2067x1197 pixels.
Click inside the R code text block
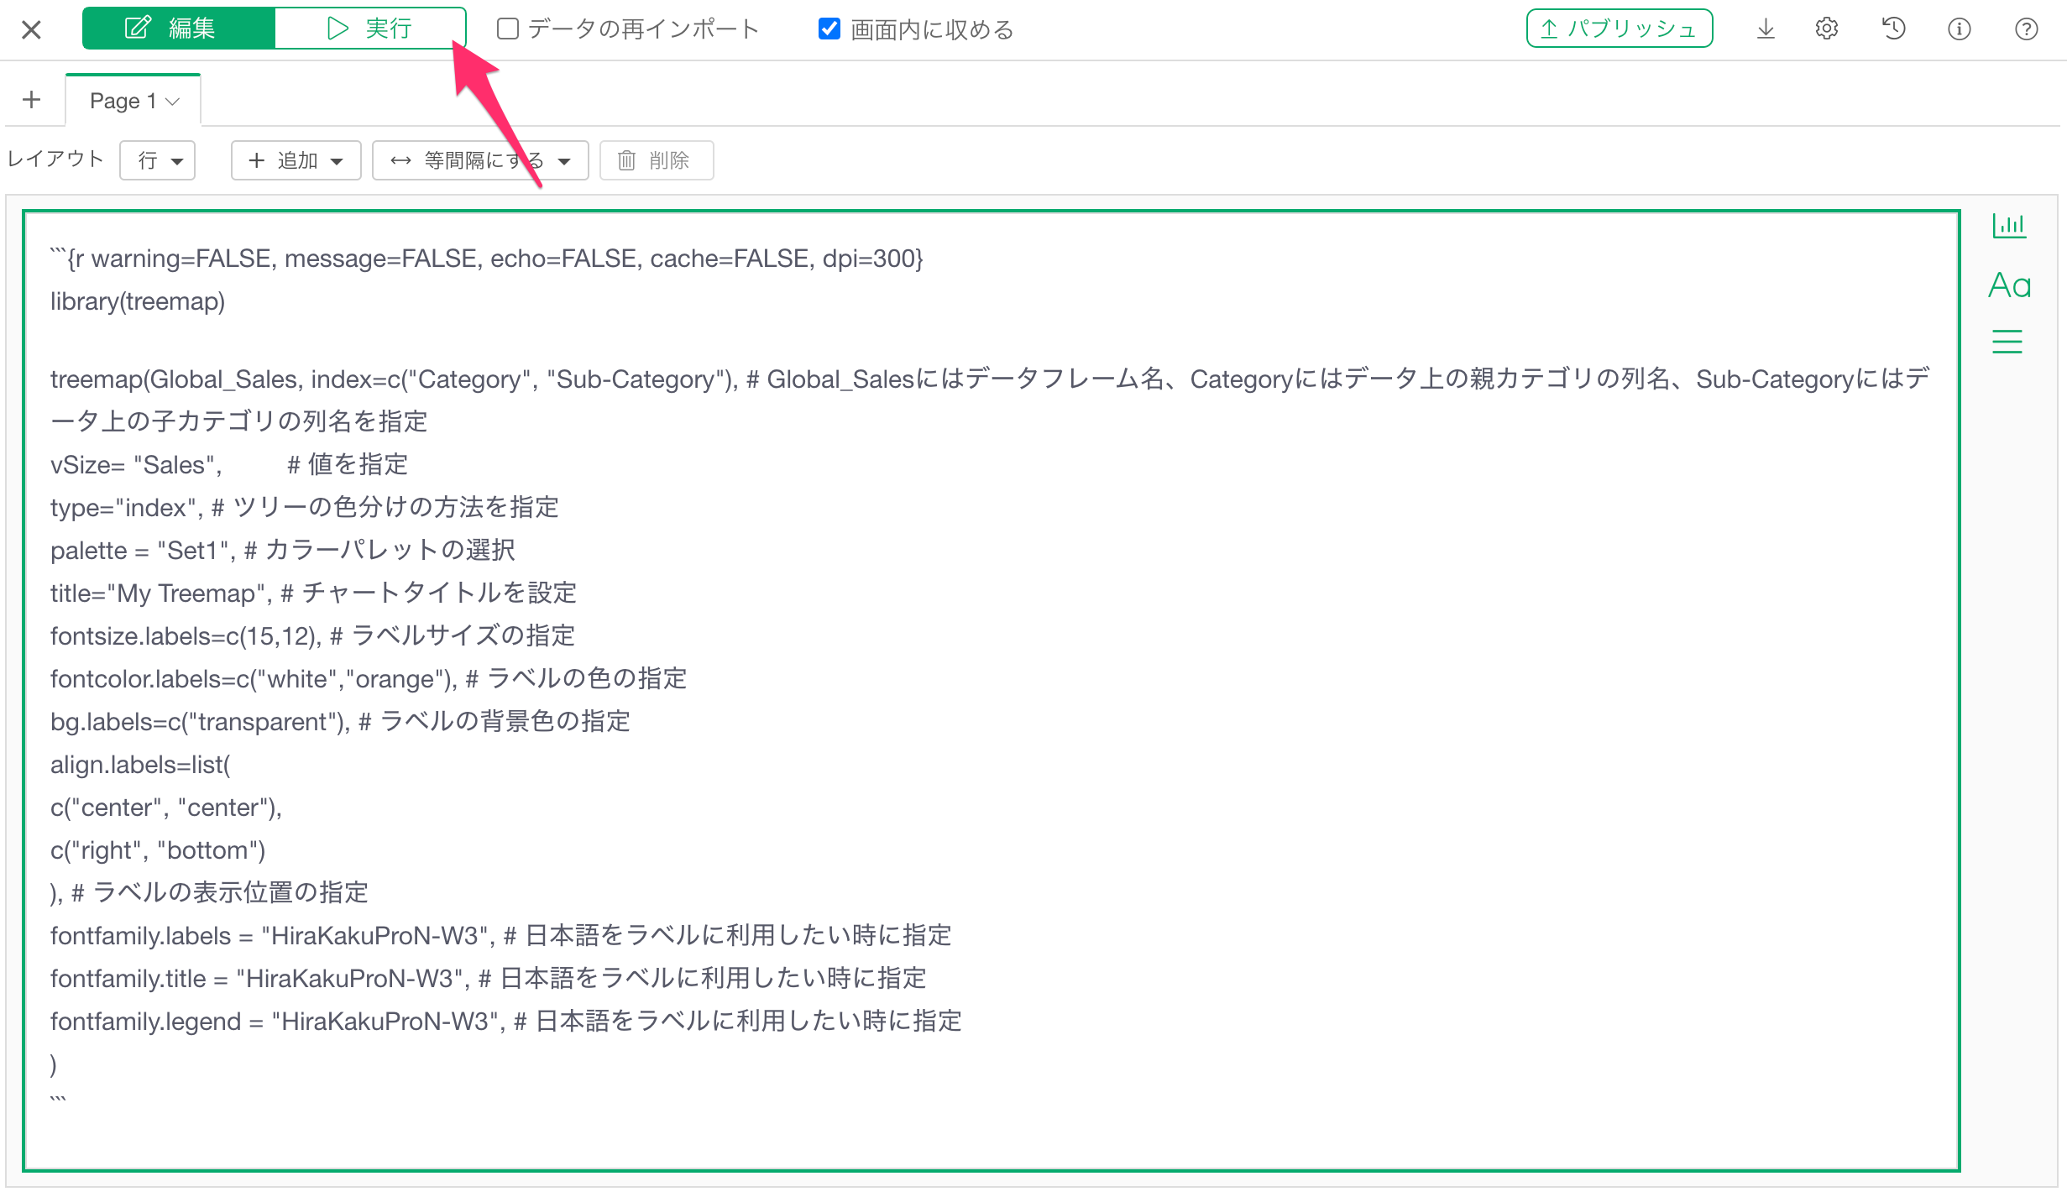click(x=991, y=688)
